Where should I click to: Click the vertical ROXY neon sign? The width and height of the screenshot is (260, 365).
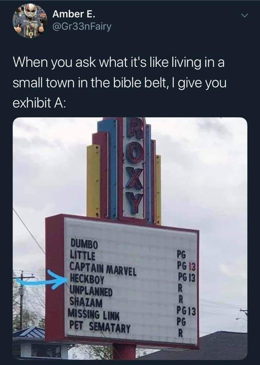point(134,167)
